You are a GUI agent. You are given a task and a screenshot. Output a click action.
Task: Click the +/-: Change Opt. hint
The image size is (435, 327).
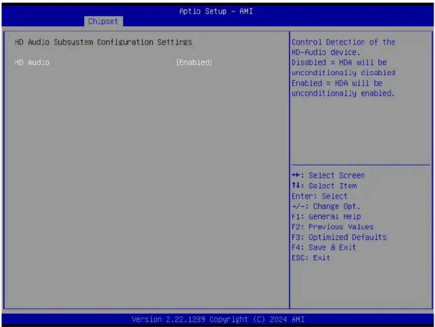[326, 206]
